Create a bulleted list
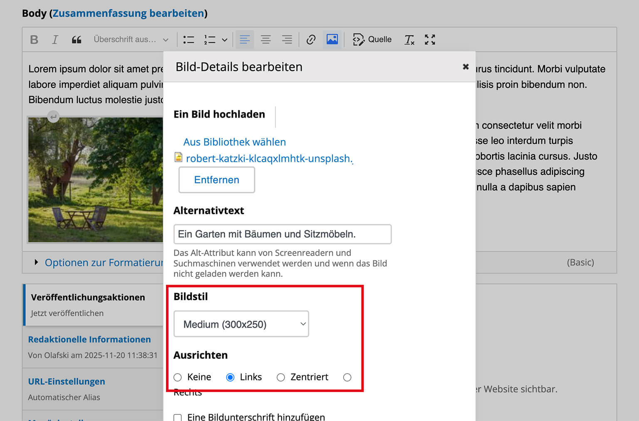Screen dimensions: 639x421 point(188,39)
